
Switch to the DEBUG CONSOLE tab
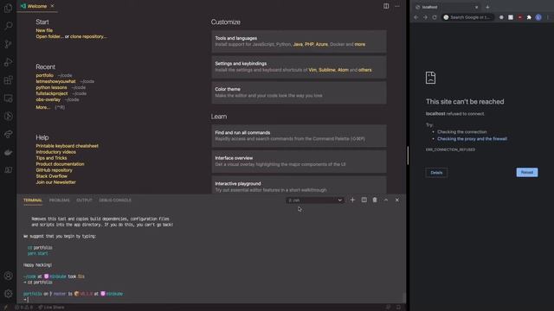(x=115, y=200)
